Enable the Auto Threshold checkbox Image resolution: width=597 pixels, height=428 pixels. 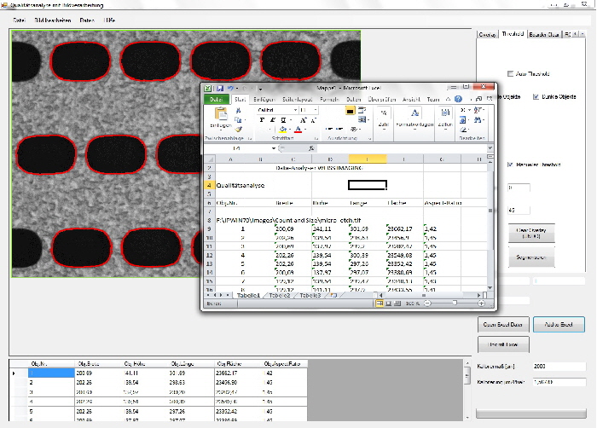point(510,74)
